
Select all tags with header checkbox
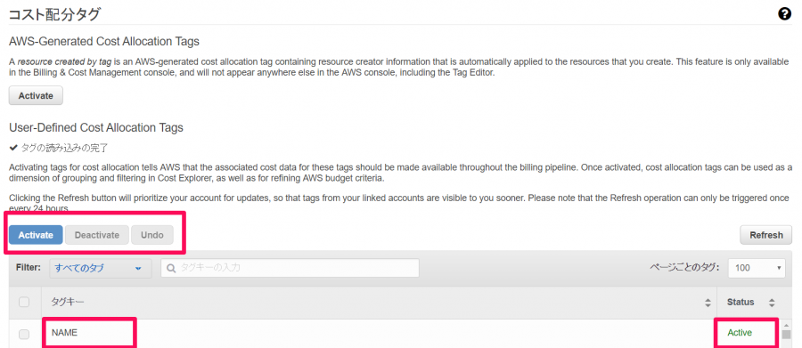[24, 302]
